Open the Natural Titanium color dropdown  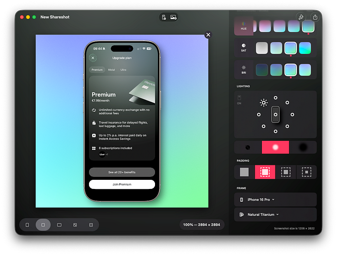pos(275,215)
